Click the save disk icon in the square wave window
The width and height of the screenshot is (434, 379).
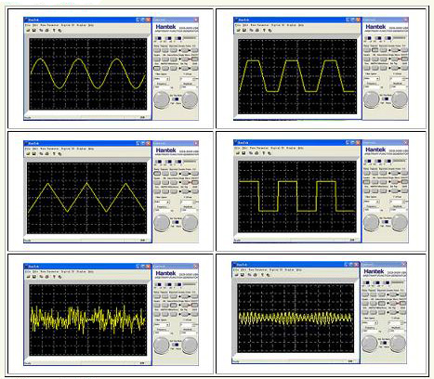(243, 153)
